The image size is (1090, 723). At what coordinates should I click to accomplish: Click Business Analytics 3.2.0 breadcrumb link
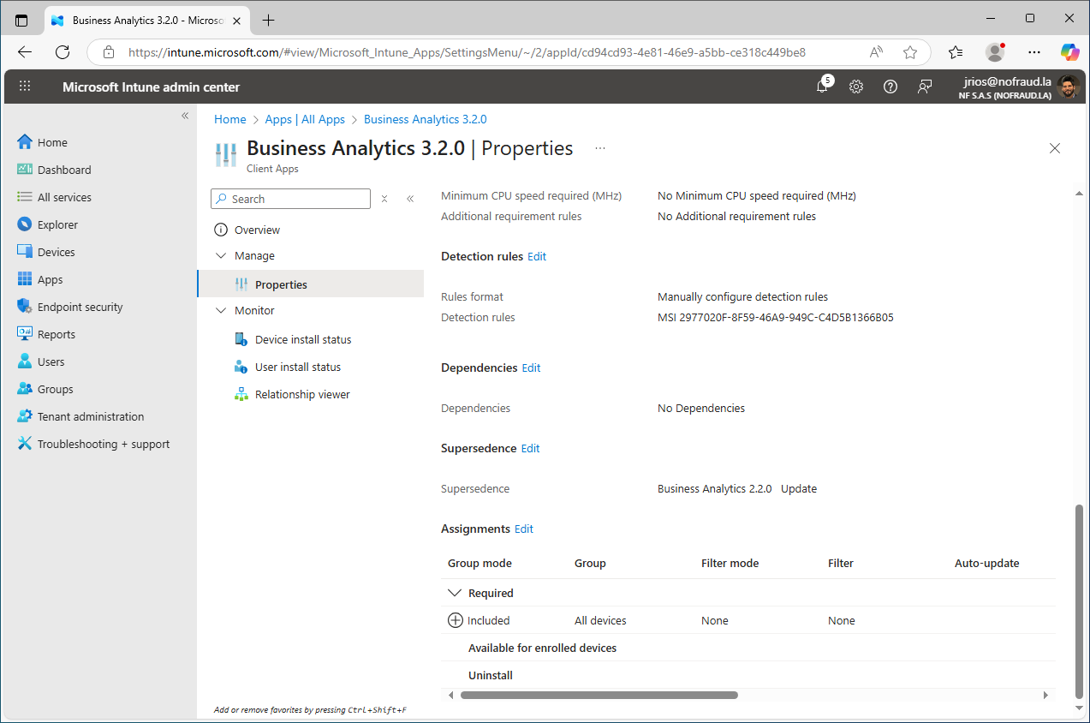[426, 119]
